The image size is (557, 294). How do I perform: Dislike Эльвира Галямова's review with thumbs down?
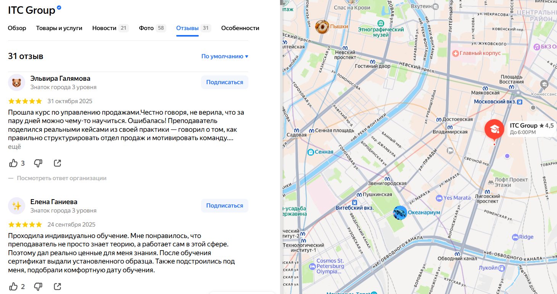tap(38, 163)
